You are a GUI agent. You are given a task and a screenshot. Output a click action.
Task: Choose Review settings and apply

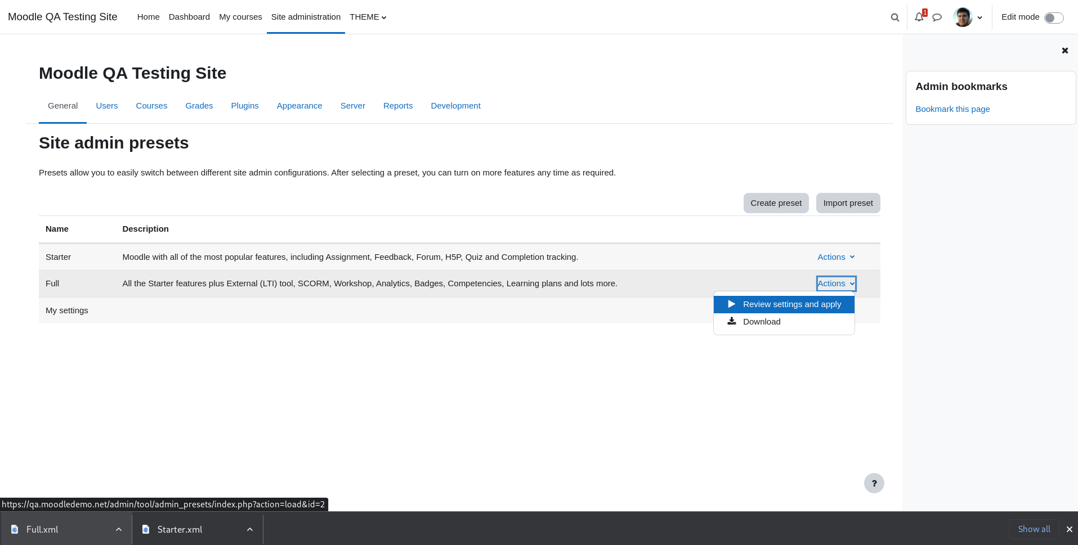click(784, 304)
